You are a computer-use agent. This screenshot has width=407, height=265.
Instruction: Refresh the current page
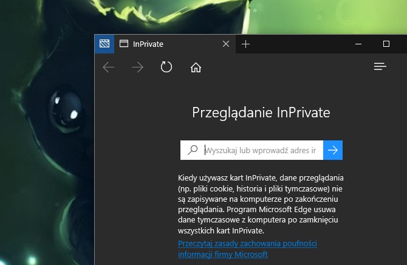pyautogui.click(x=166, y=67)
